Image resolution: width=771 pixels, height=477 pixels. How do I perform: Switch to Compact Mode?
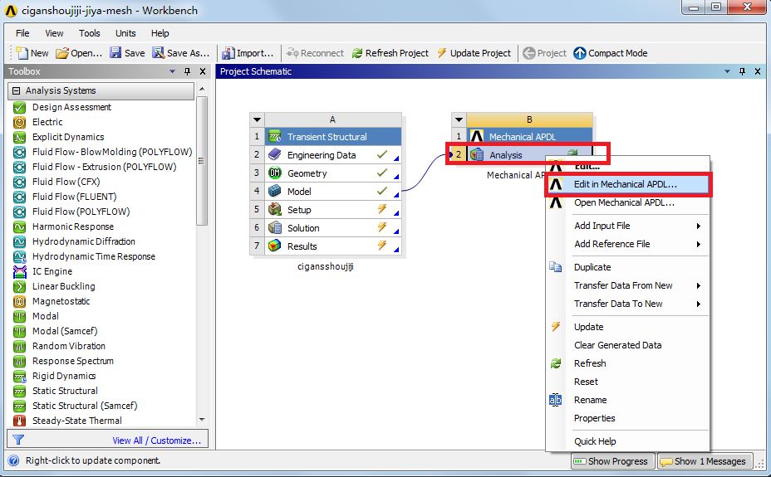coord(611,53)
